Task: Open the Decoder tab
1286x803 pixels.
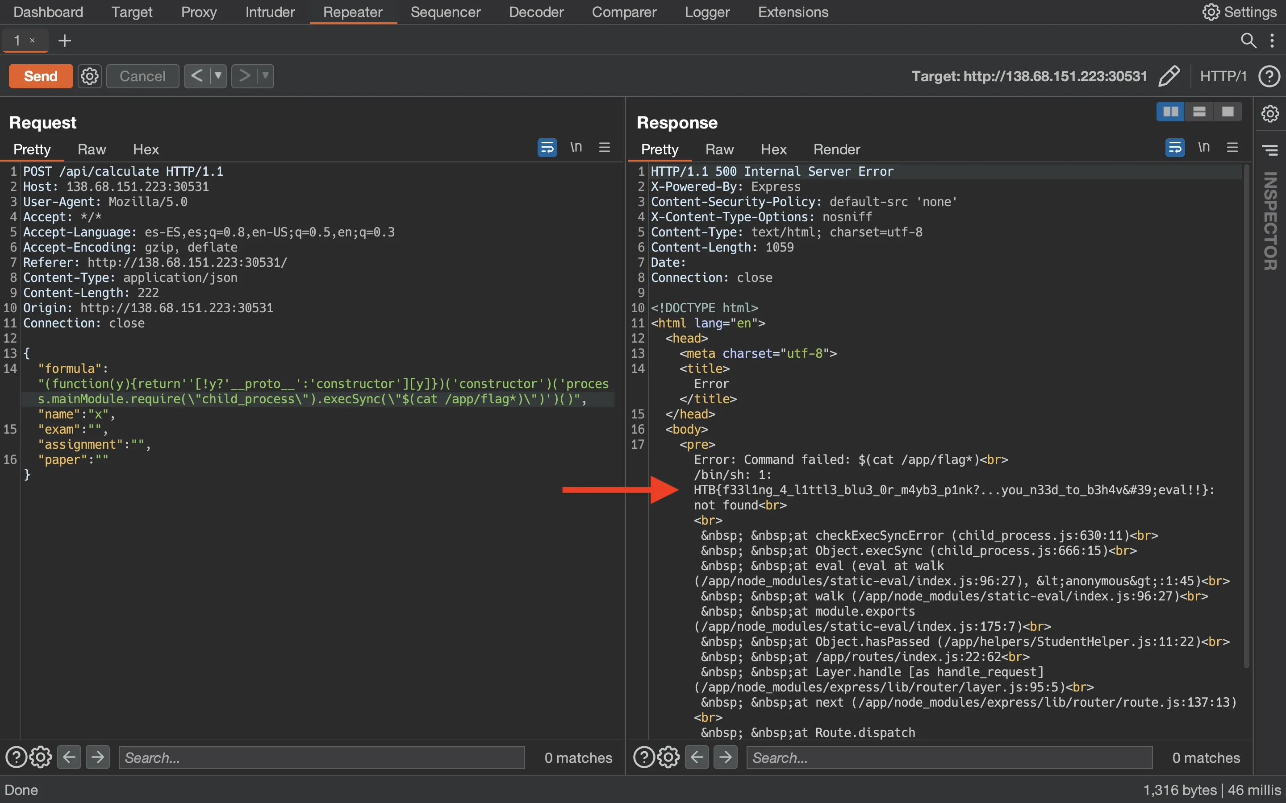Action: coord(536,12)
